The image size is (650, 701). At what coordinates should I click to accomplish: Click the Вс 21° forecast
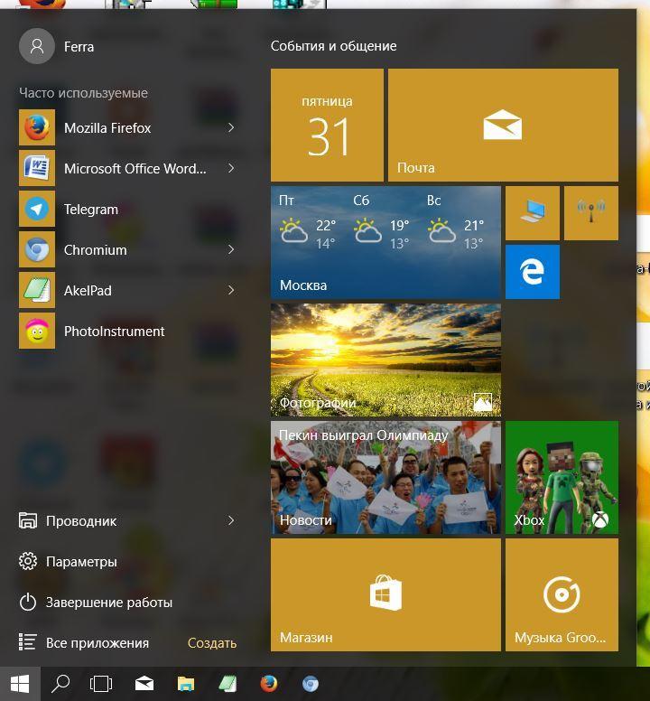pyautogui.click(x=455, y=222)
